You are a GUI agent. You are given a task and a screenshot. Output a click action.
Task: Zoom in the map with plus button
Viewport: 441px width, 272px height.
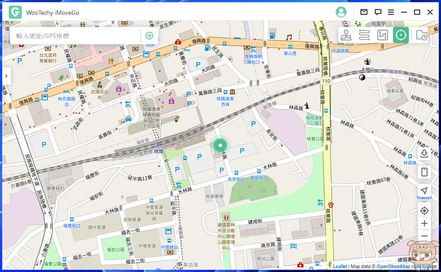[x=424, y=224]
